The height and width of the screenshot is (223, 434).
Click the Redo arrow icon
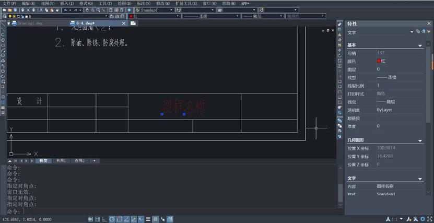75,10
